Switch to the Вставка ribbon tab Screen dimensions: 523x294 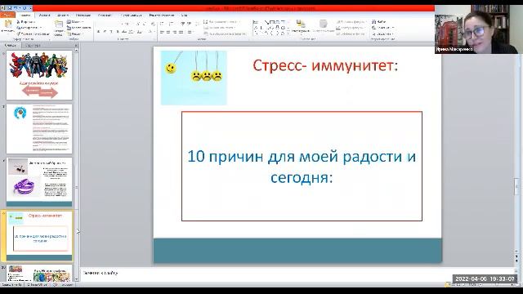44,15
